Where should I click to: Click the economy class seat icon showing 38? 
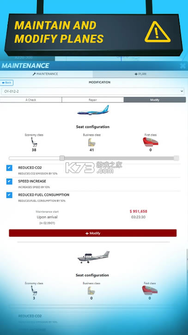[34, 142]
